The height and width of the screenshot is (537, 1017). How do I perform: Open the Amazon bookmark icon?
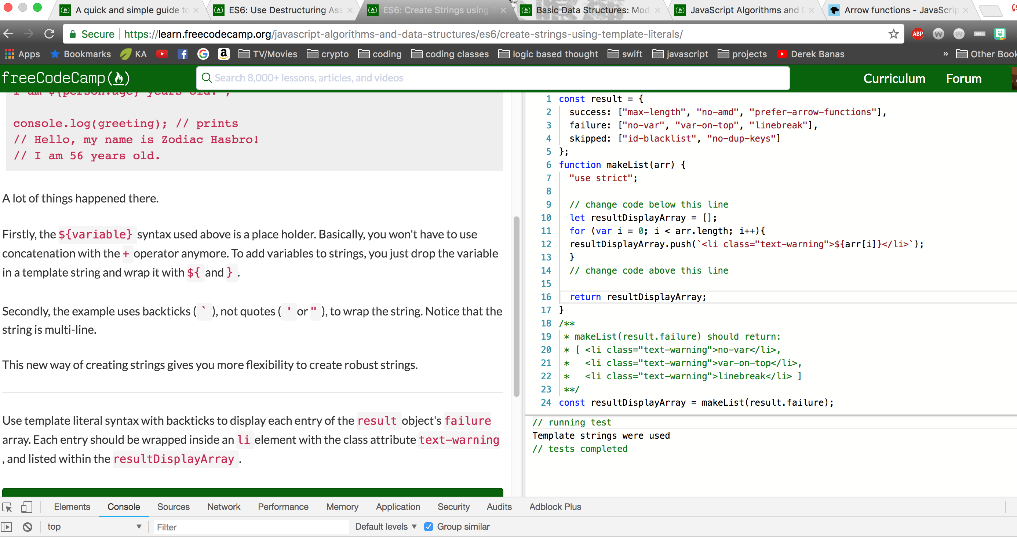coord(223,54)
